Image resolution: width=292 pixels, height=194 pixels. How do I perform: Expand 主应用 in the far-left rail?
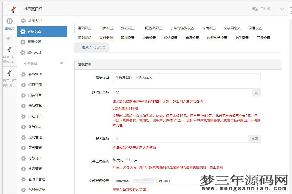[9, 25]
